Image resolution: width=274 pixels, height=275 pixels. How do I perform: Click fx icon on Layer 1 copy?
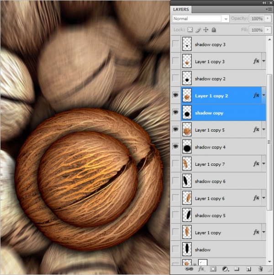pyautogui.click(x=256, y=232)
